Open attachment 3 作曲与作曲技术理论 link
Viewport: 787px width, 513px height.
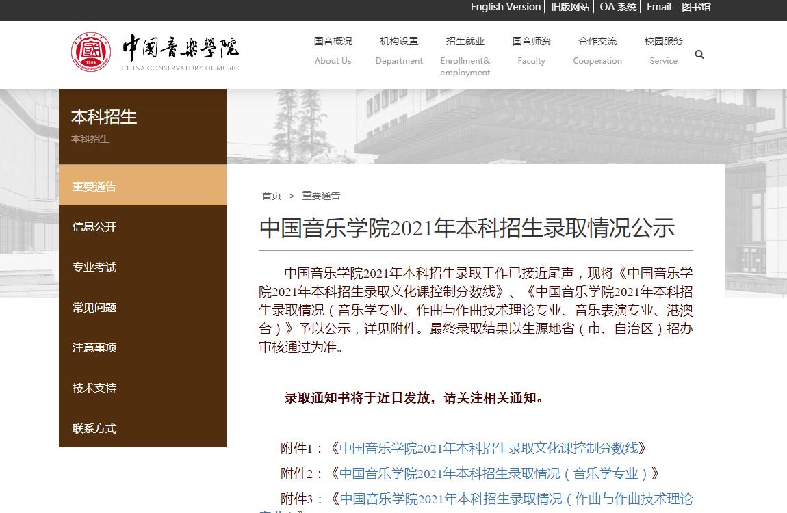(516, 499)
